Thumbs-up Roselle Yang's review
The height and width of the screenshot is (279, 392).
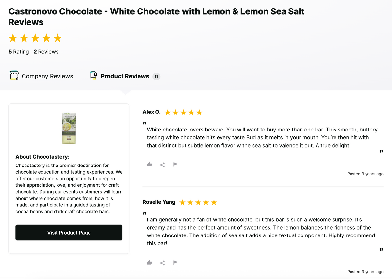click(x=149, y=262)
